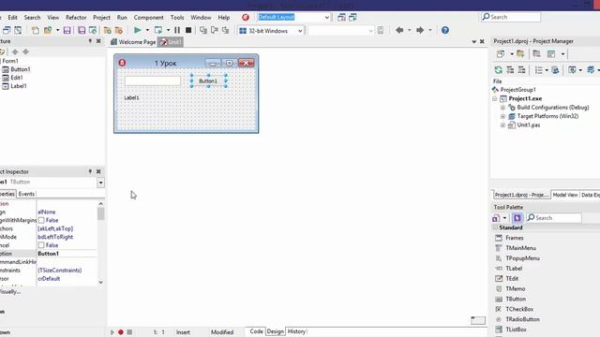600x337 pixels.
Task: Select TRadioButton in the Tool Palette
Action: coord(522,319)
